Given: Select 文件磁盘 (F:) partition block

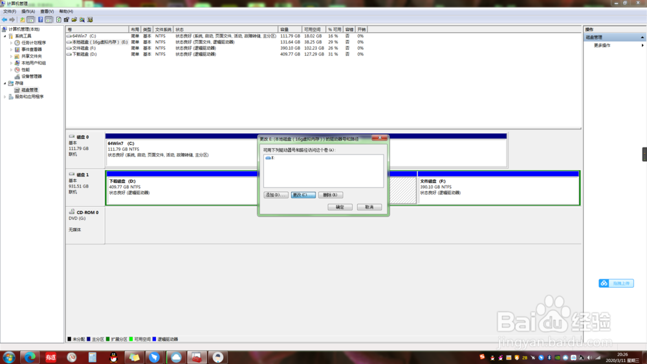Looking at the screenshot, I should point(498,187).
